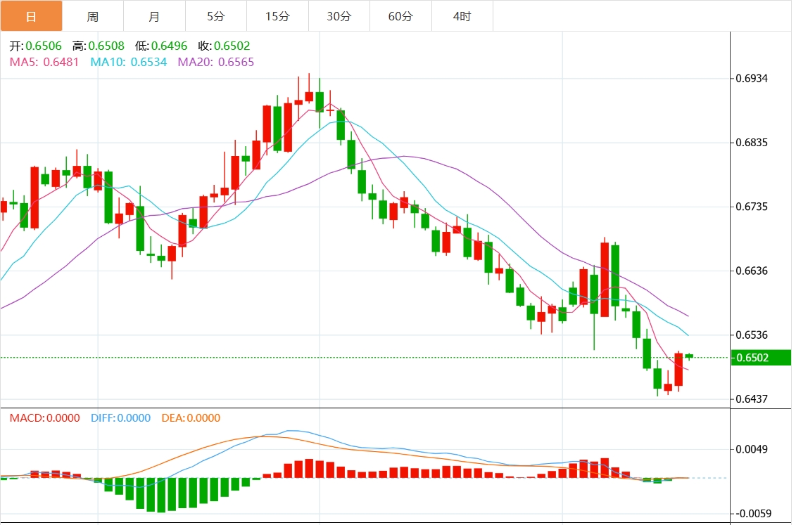Choose the 30分 timeframe tab
Image resolution: width=796 pixels, height=525 pixels.
(x=339, y=16)
